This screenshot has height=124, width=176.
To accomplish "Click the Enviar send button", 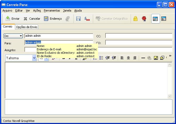I will [x=13, y=19].
